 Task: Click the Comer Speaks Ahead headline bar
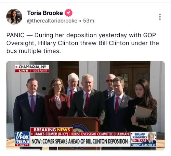[80, 141]
